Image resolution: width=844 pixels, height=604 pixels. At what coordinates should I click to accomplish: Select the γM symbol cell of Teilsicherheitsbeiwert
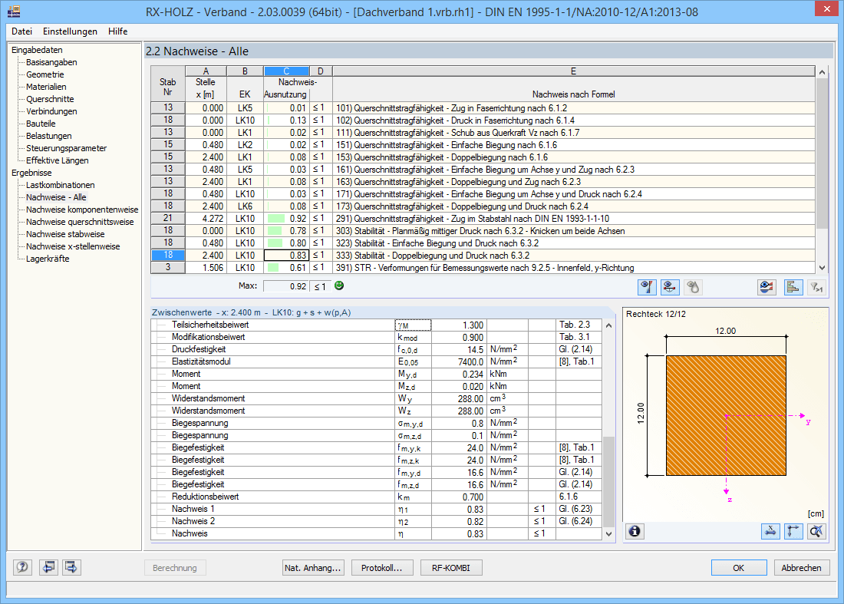coord(413,325)
